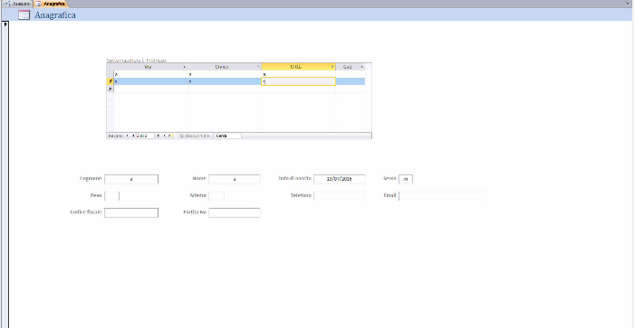The height and width of the screenshot is (328, 634).
Task: Click first row Città cell
Action: (298, 74)
